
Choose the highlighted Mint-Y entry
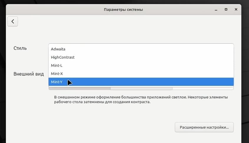(141, 82)
